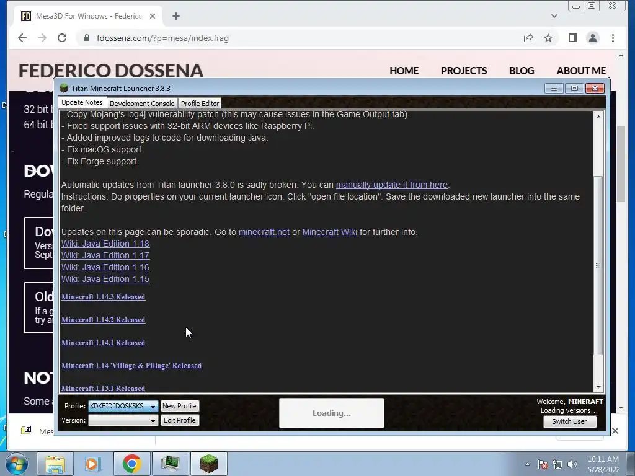Open Chrome side panel icon
The image size is (635, 476).
point(572,38)
